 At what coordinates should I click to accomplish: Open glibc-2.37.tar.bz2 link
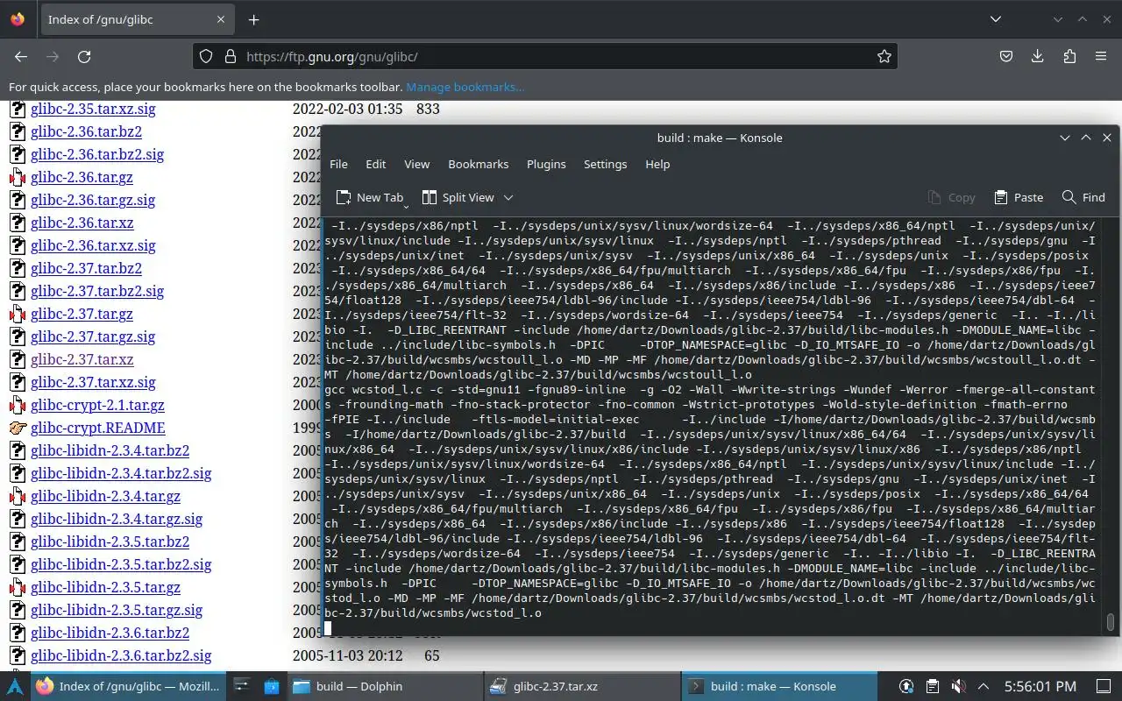tap(86, 268)
